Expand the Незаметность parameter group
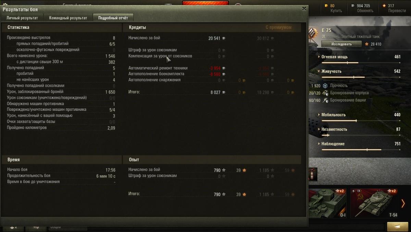 point(332,129)
